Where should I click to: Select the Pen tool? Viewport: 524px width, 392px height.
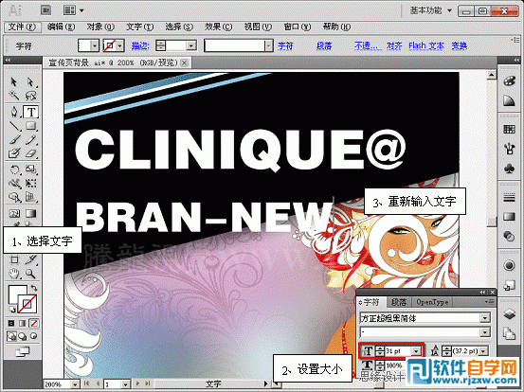pos(14,112)
